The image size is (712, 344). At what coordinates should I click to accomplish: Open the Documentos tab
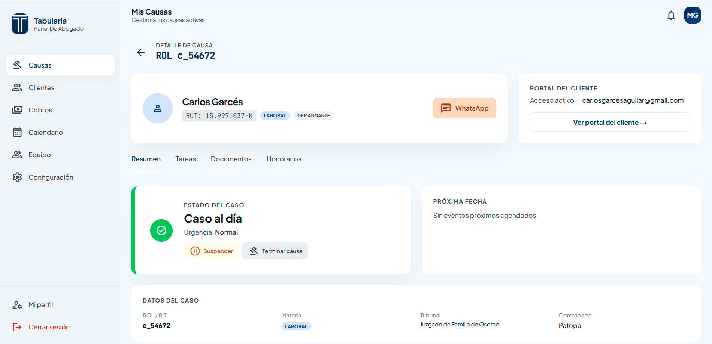[x=231, y=159]
